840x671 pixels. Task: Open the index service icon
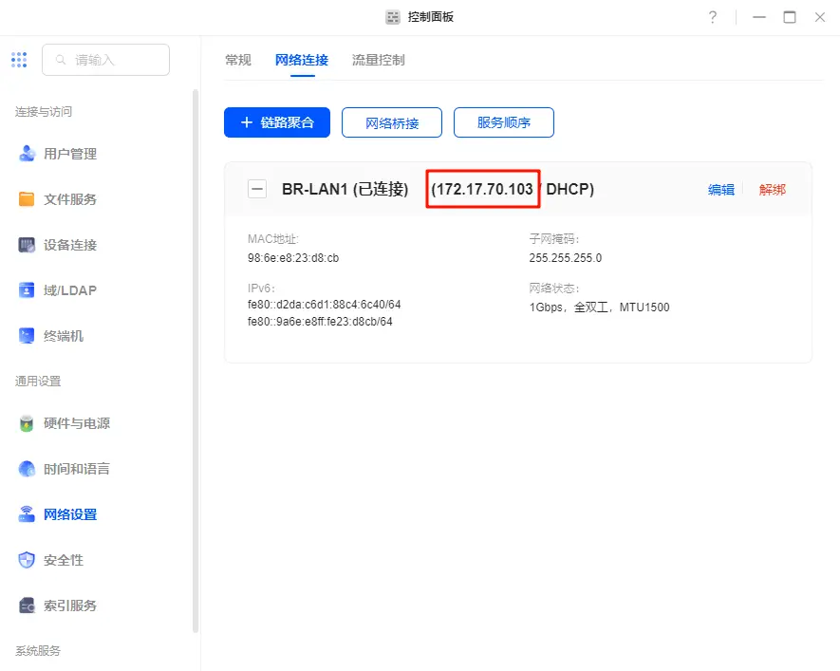28,606
